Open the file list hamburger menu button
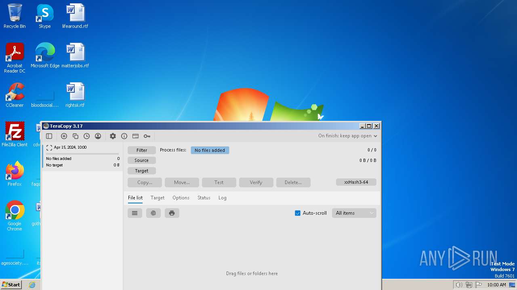The height and width of the screenshot is (290, 517). 135,213
